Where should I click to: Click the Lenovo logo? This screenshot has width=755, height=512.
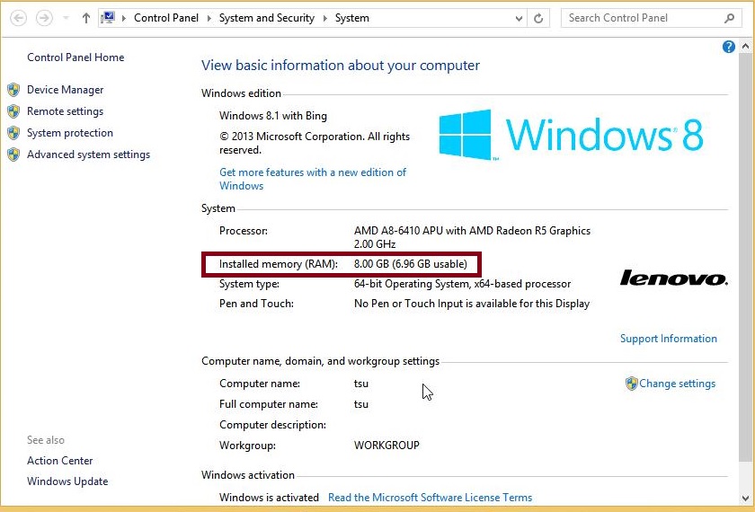pos(673,278)
